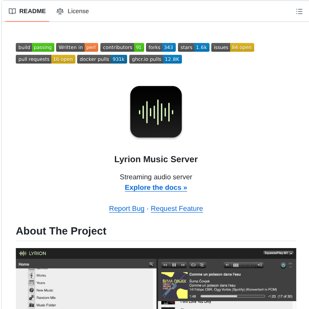Click the Written in perl badge
Viewport: 309px width, 309px height.
(x=77, y=47)
